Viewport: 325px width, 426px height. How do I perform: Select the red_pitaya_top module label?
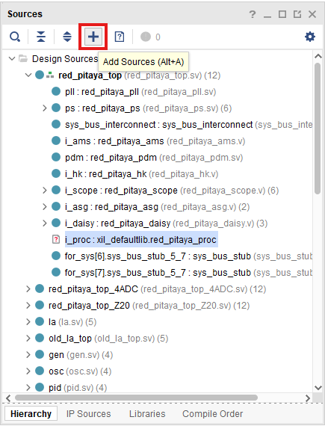click(90, 75)
